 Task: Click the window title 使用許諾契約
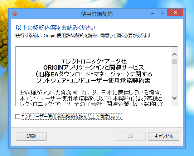pos(97,14)
